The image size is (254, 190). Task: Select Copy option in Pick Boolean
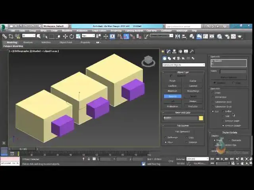point(187,137)
